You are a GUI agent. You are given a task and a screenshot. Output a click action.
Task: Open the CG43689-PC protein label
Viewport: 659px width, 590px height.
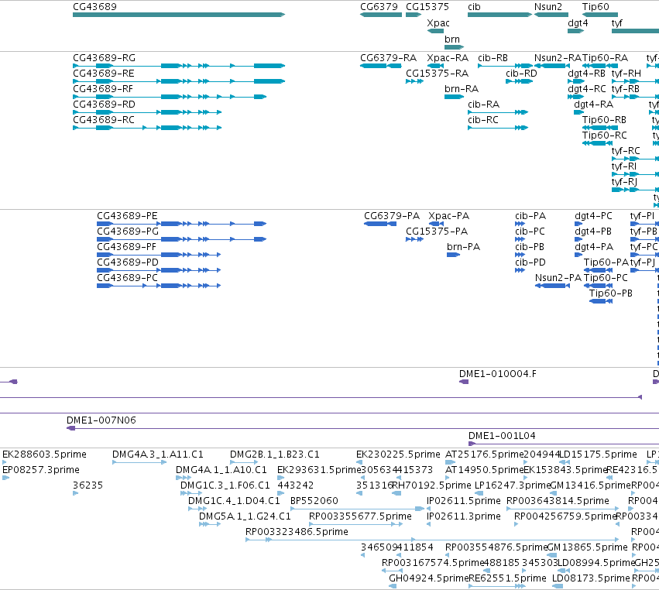[x=127, y=278]
